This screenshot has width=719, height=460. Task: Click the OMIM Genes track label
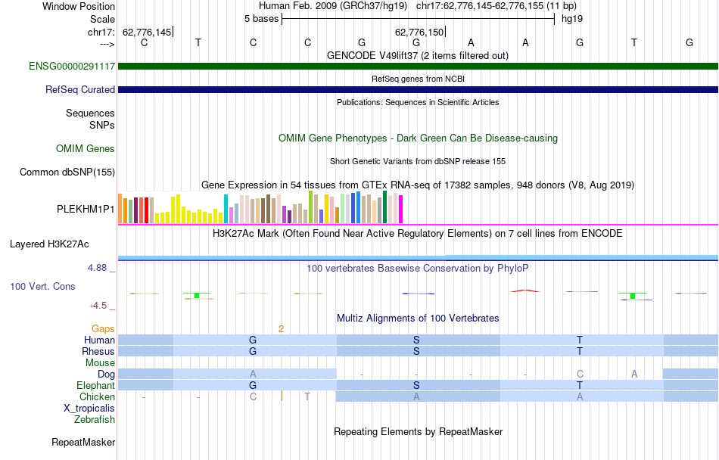click(x=85, y=148)
